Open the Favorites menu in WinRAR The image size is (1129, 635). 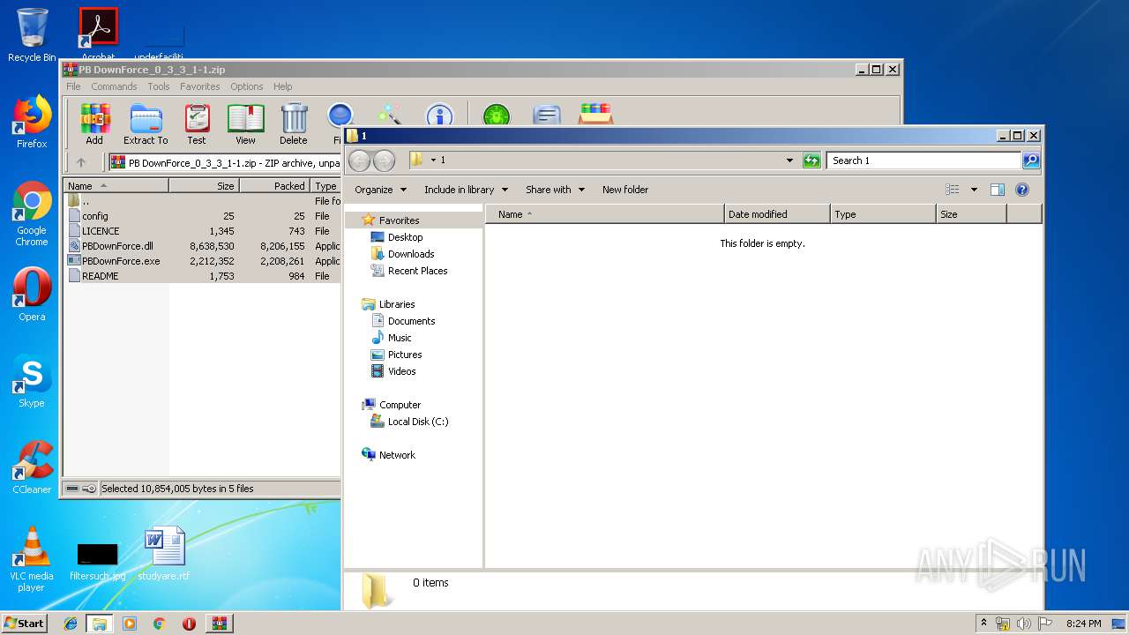click(x=200, y=86)
